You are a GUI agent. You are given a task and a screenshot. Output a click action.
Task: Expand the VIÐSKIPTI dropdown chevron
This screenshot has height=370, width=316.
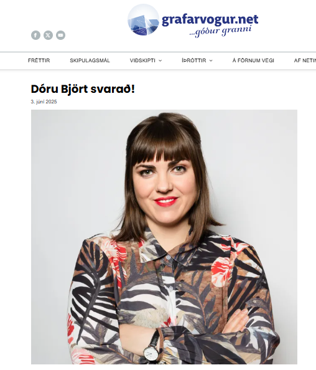(160, 60)
